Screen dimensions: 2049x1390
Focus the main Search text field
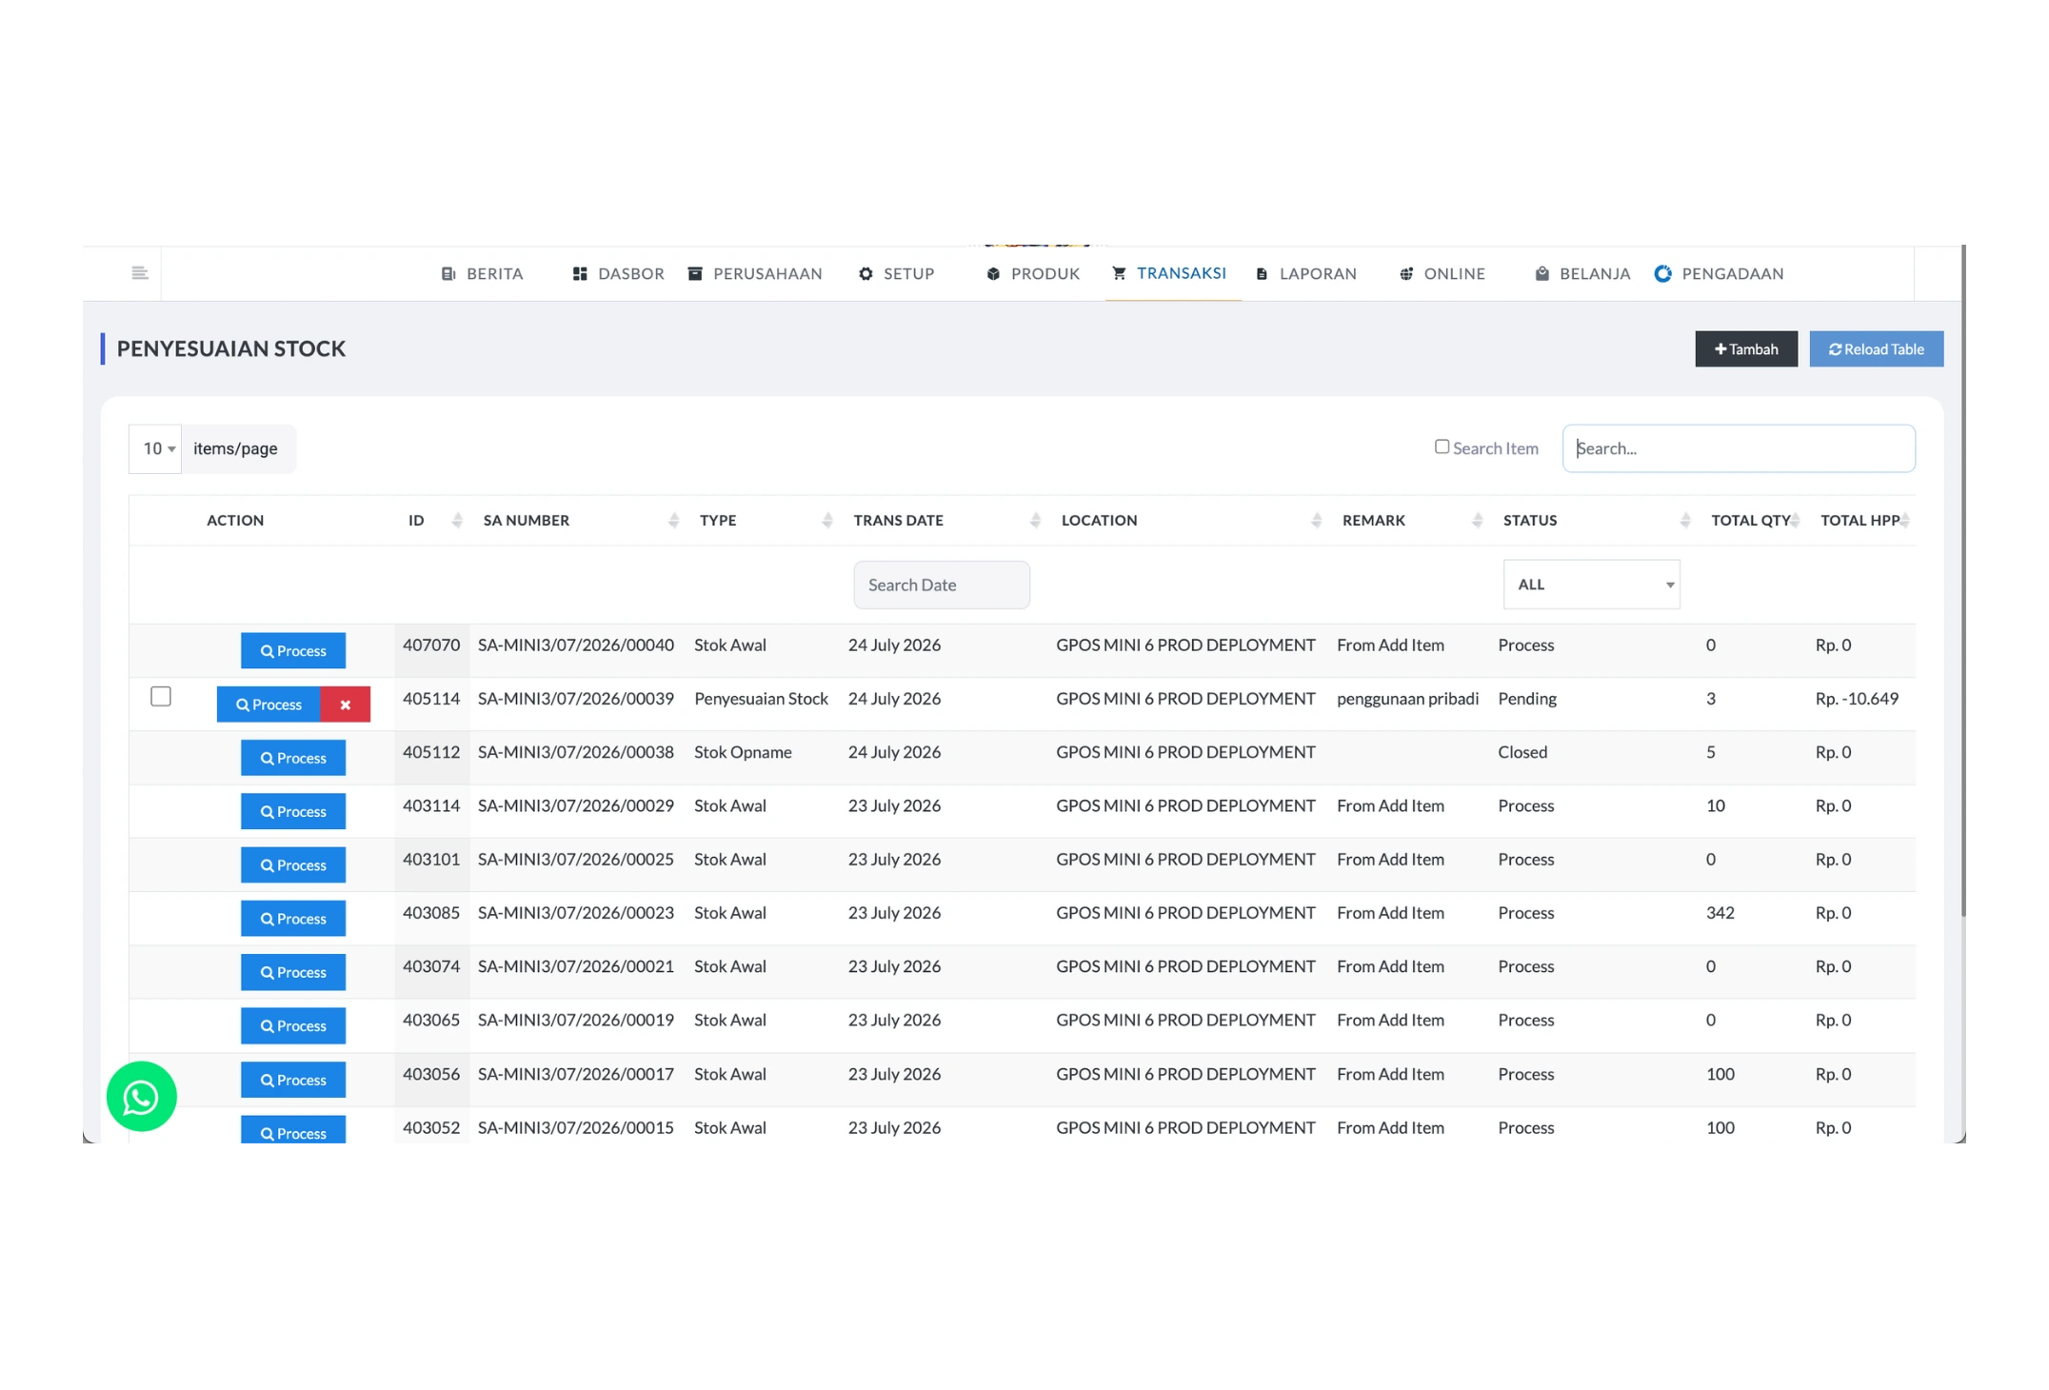[x=1738, y=448]
